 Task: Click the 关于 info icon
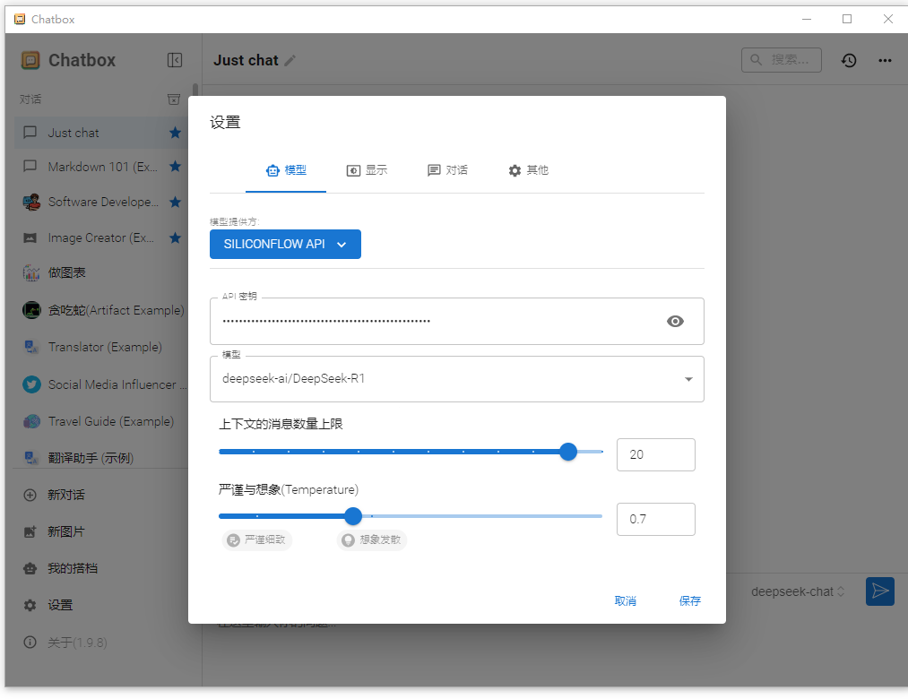click(30, 643)
